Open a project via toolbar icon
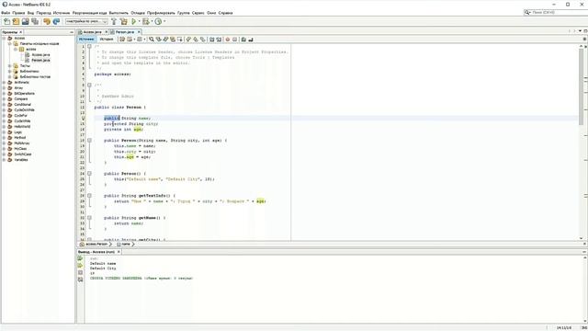The height and width of the screenshot is (331, 588). [25, 21]
